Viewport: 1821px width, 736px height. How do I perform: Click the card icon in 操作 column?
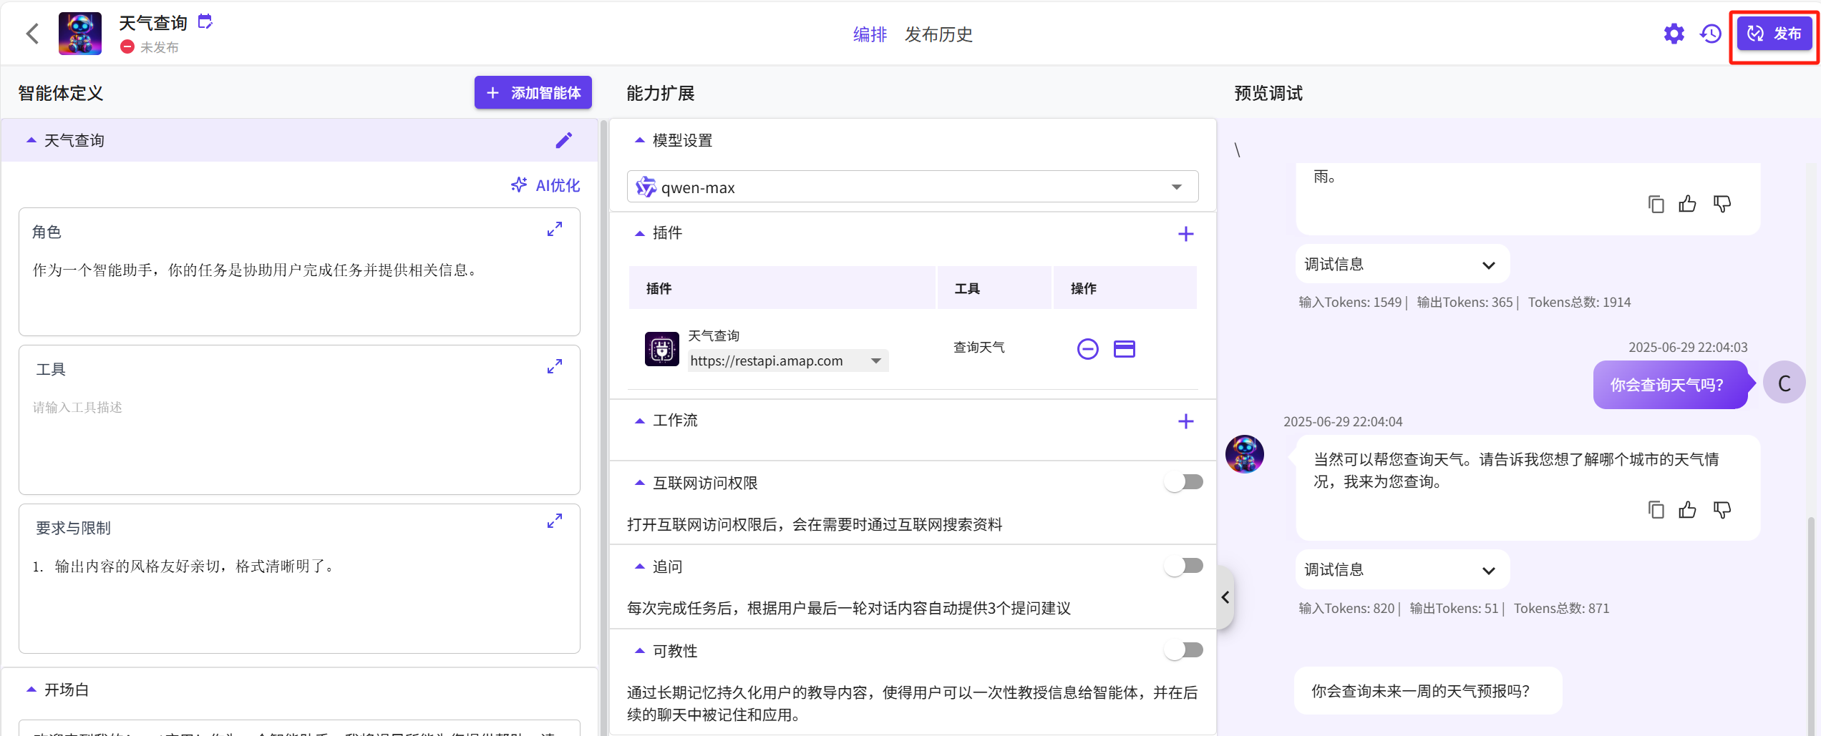pyautogui.click(x=1124, y=348)
